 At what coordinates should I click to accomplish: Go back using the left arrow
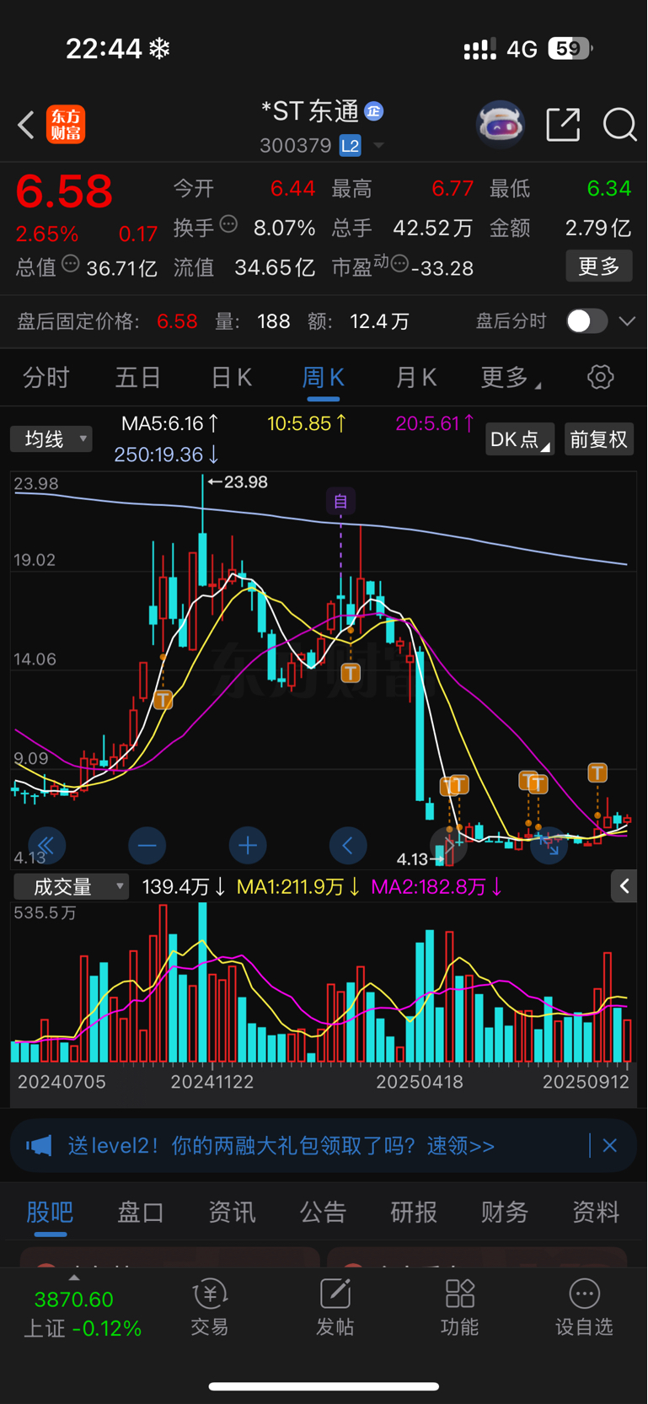[x=26, y=126]
